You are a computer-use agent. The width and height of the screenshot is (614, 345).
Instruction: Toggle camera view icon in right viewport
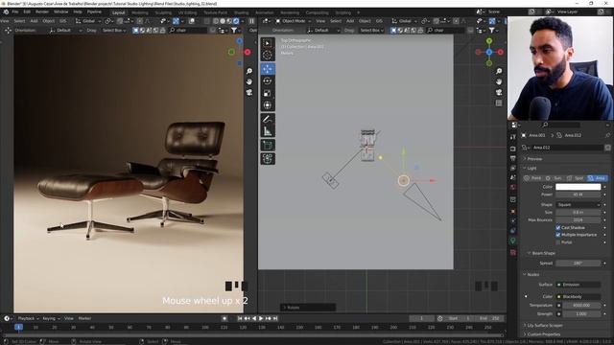[x=499, y=92]
